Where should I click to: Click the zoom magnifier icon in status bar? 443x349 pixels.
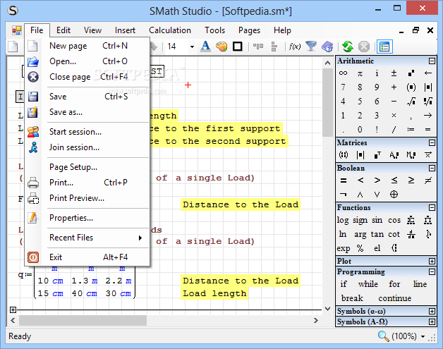coord(383,336)
